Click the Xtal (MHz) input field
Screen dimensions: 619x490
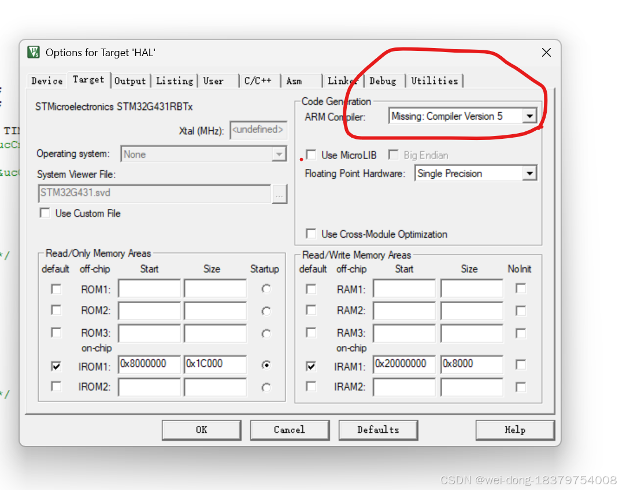click(258, 130)
